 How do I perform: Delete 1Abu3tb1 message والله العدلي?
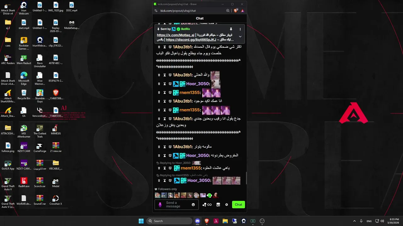coord(159,75)
